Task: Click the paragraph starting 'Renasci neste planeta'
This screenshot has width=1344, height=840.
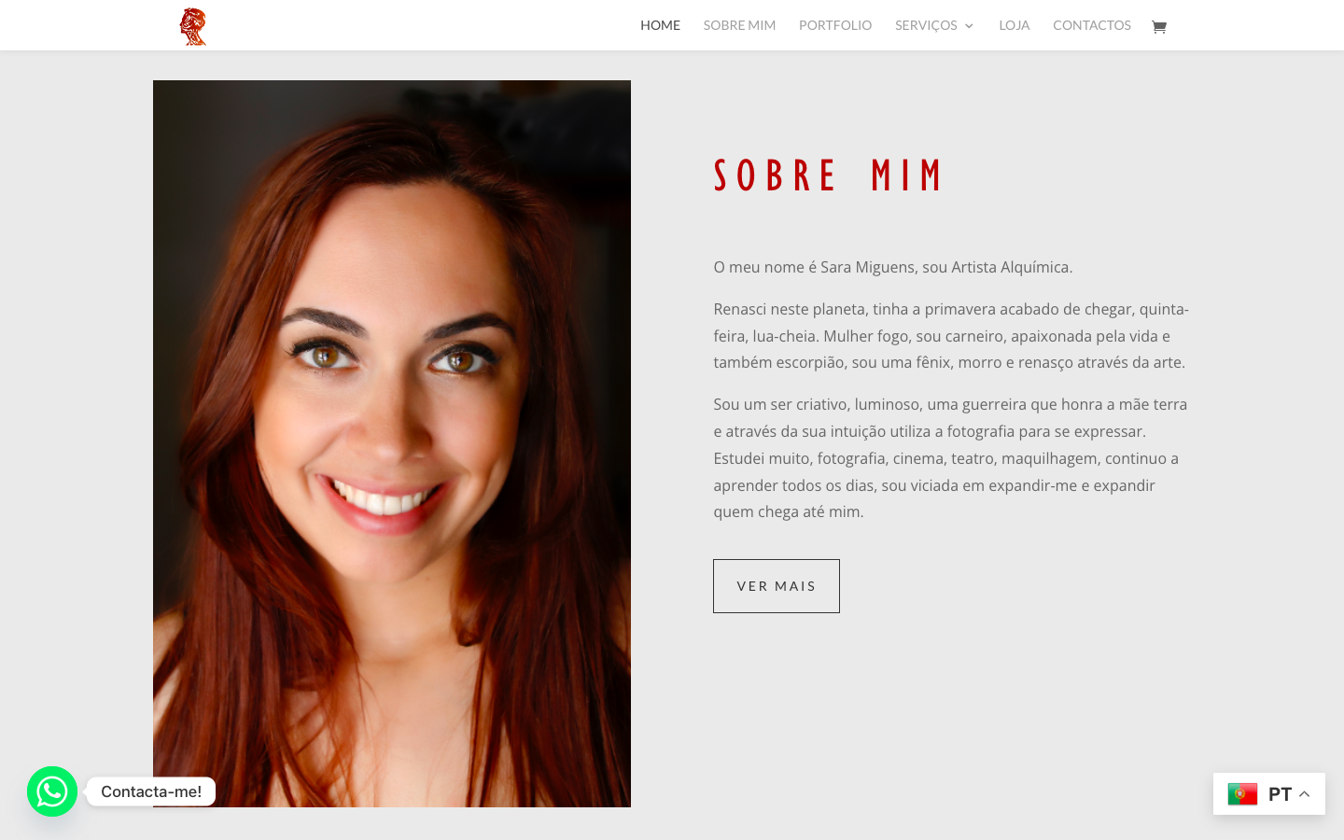Action: pyautogui.click(x=951, y=336)
